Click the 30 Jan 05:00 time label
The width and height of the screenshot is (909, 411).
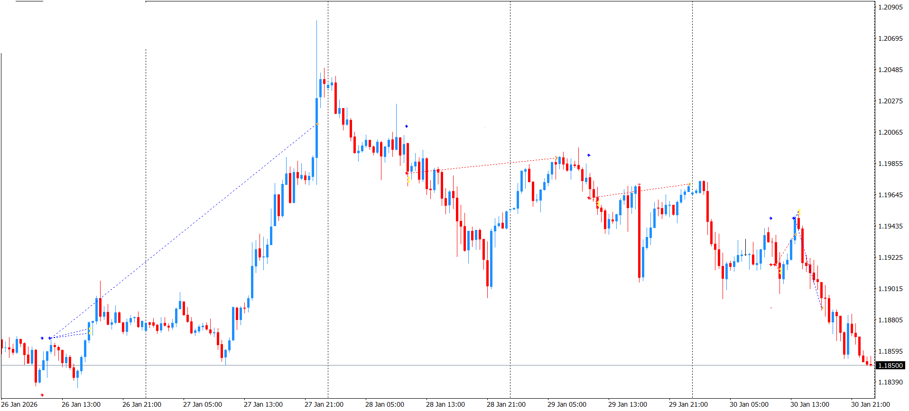[749, 404]
